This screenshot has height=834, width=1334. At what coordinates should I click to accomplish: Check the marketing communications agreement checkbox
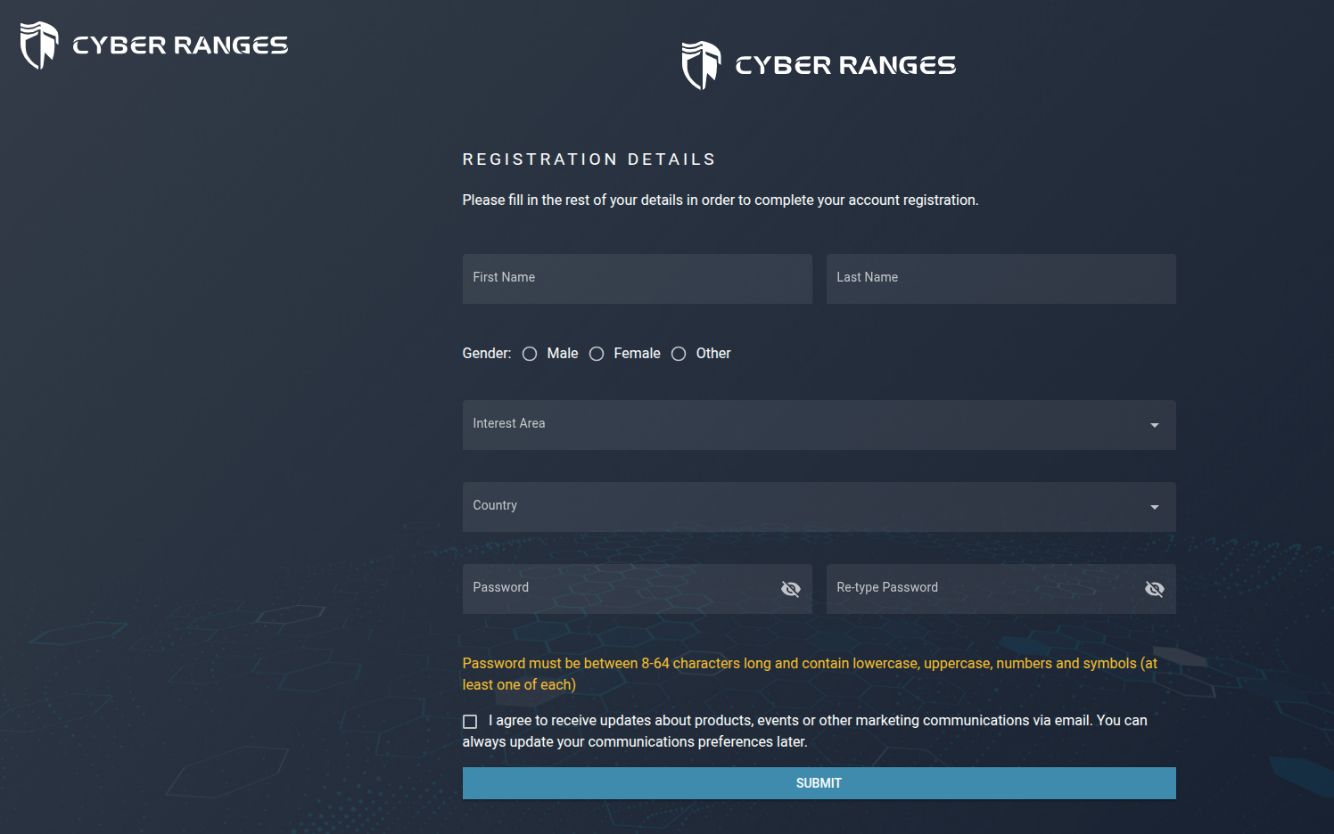[x=470, y=722]
